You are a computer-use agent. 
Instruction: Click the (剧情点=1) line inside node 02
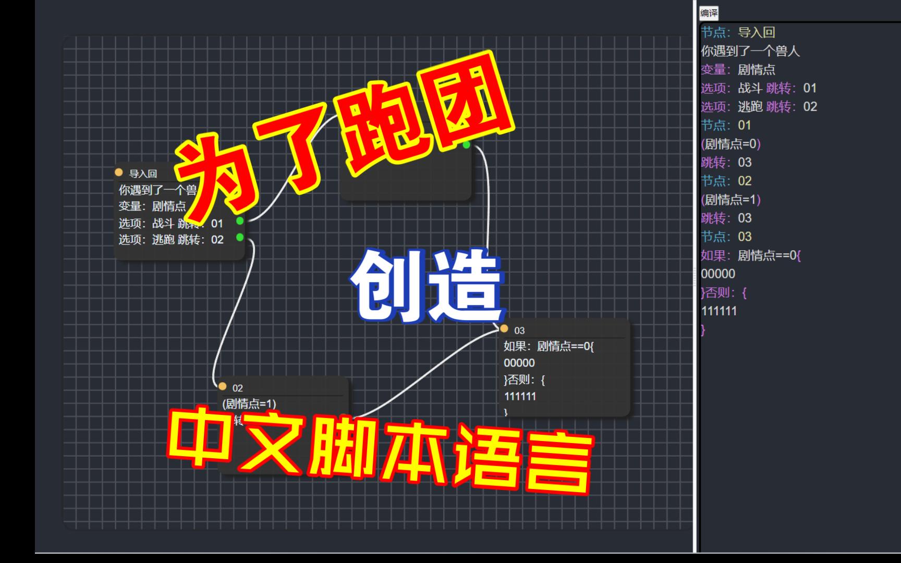pos(249,403)
